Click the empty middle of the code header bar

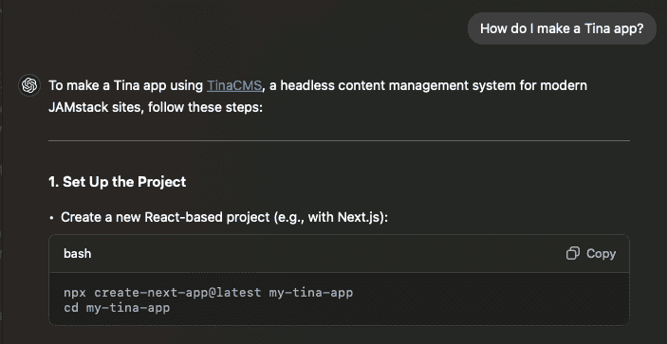coord(327,254)
